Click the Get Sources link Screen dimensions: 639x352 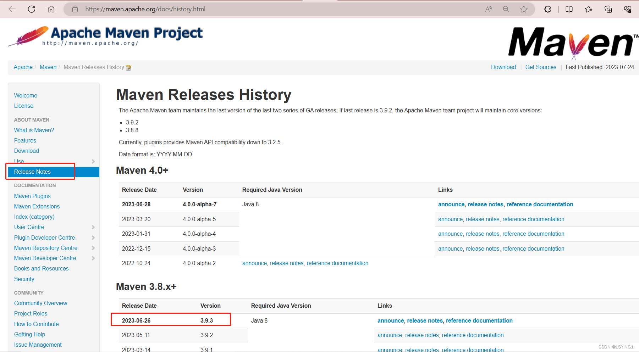(x=541, y=67)
